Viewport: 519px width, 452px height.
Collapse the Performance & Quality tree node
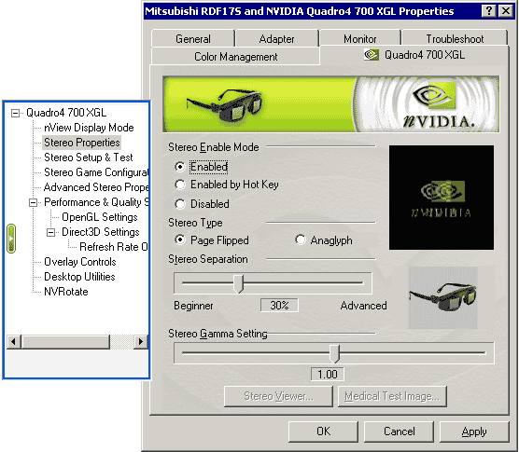point(33,202)
